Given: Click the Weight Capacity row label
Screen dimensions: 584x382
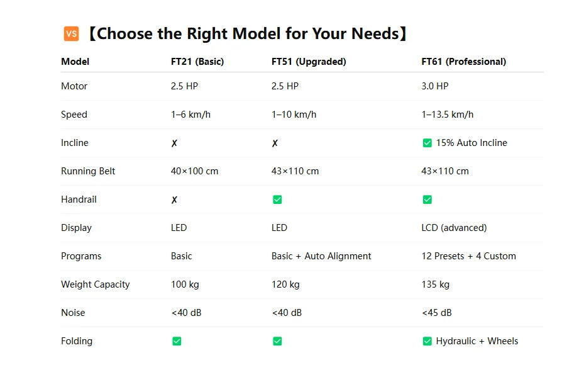Looking at the screenshot, I should (x=96, y=284).
